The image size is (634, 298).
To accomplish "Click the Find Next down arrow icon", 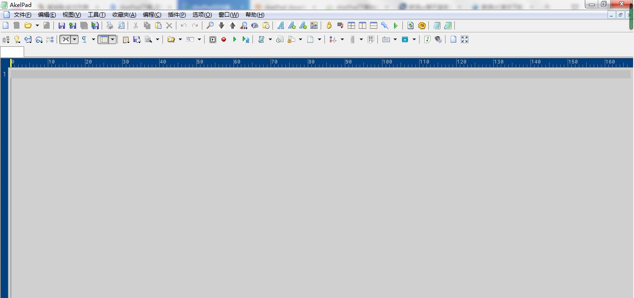I will tap(221, 25).
